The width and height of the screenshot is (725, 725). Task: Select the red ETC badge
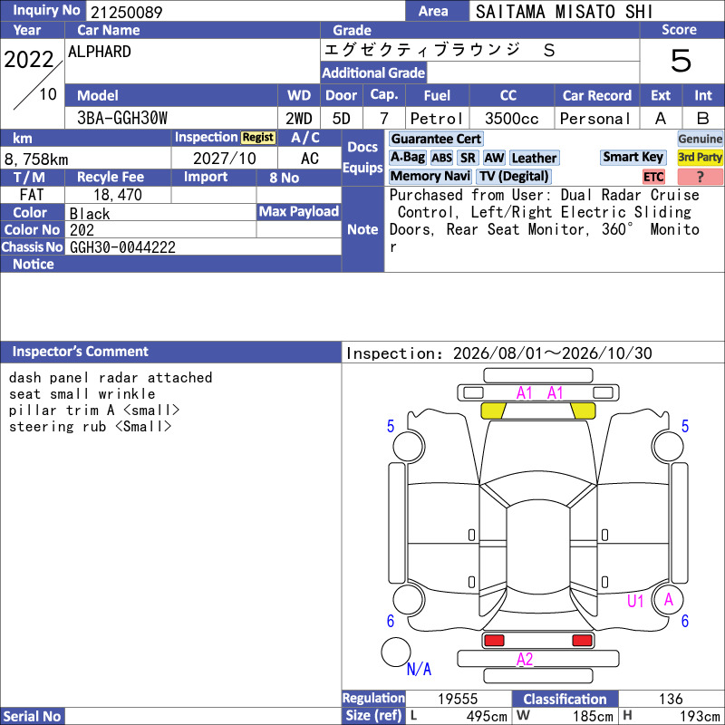(653, 177)
